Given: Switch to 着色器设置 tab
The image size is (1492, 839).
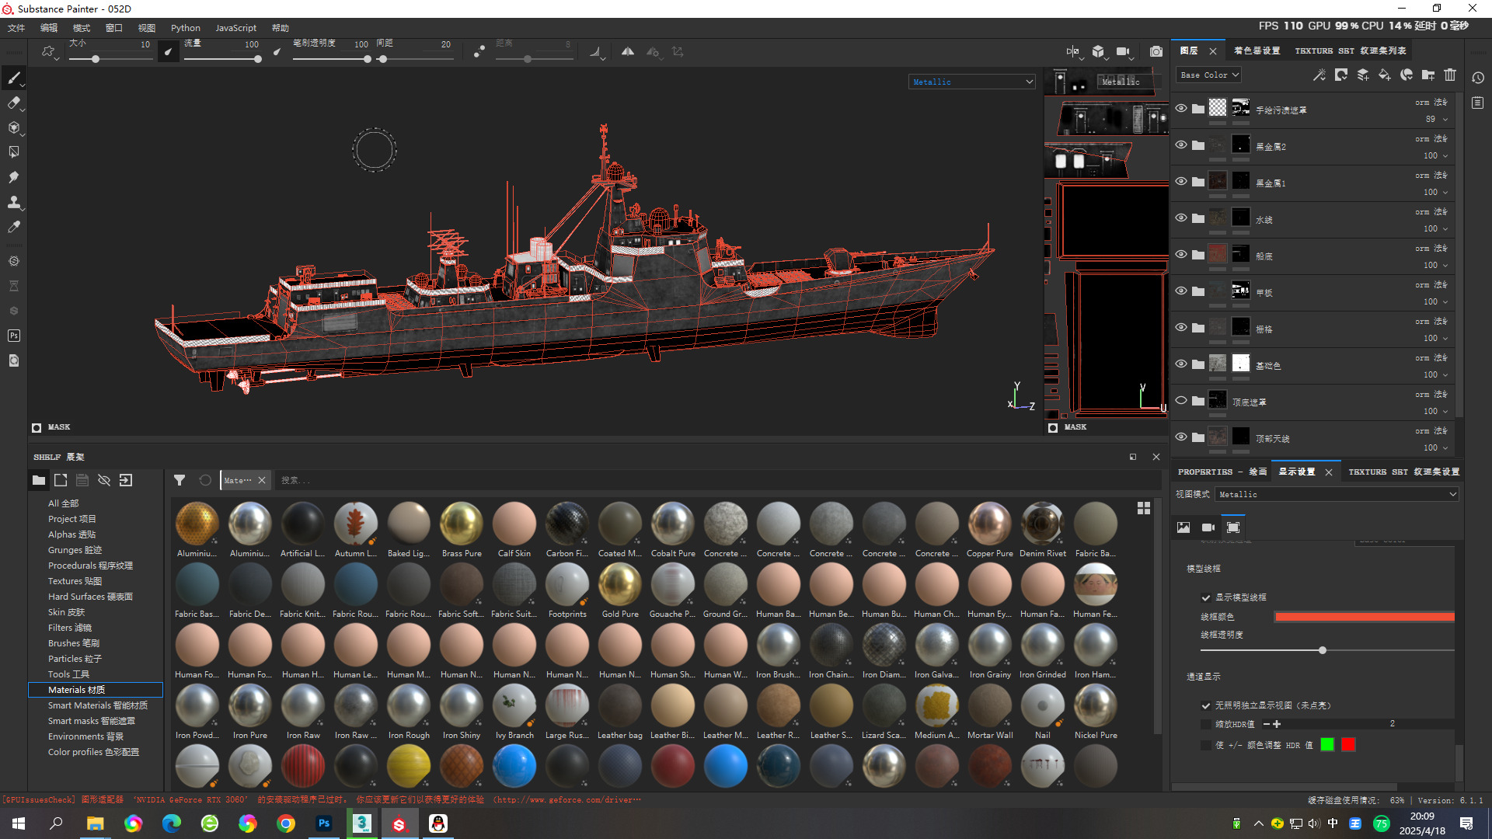Looking at the screenshot, I should pos(1257,50).
